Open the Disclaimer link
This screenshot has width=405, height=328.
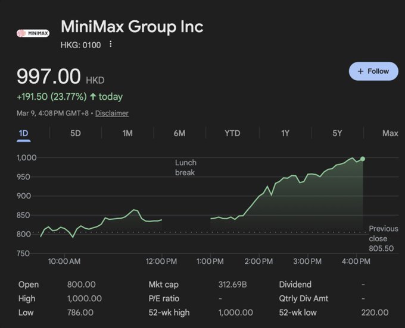[112, 113]
